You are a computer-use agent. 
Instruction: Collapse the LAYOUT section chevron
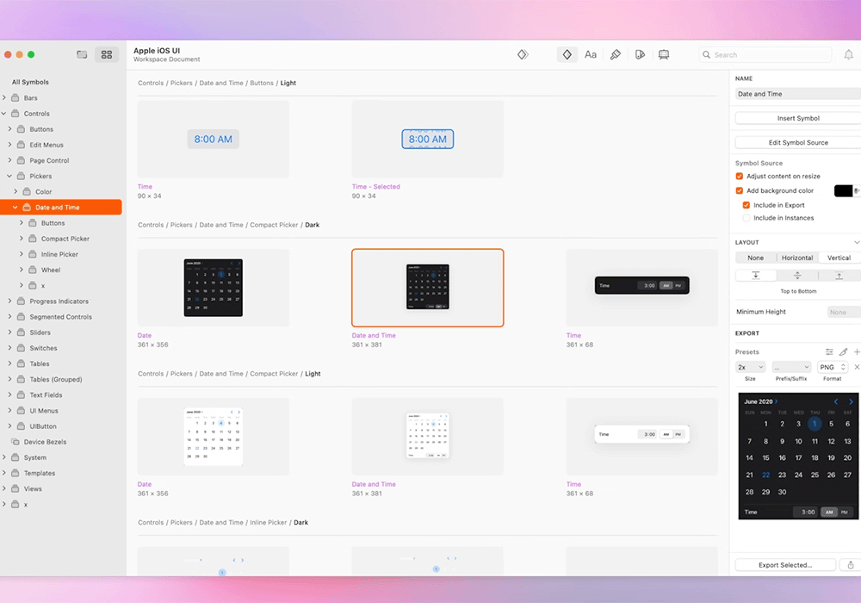pyautogui.click(x=856, y=242)
